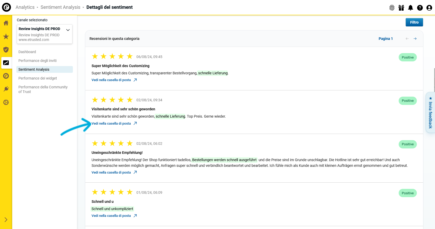Open the Invia feedback side tab
Viewport: 435px width, 229px height.
(x=430, y=112)
